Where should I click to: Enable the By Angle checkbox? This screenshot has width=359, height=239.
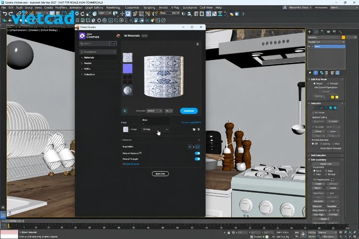[x=313, y=127]
